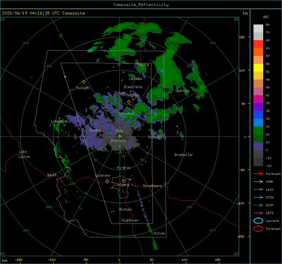Click the current legend text
The height and width of the screenshot is (264, 282).
[x=272, y=221]
